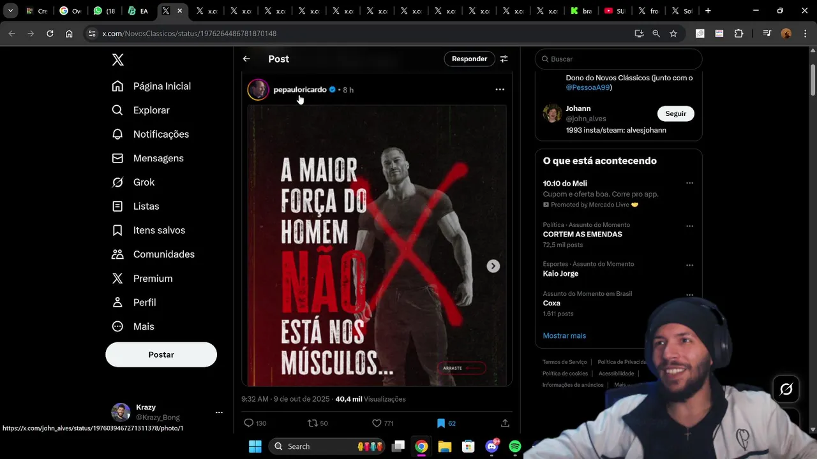Image resolution: width=817 pixels, height=459 pixels.
Task: Click the Windows taskbar Search box
Action: click(327, 446)
